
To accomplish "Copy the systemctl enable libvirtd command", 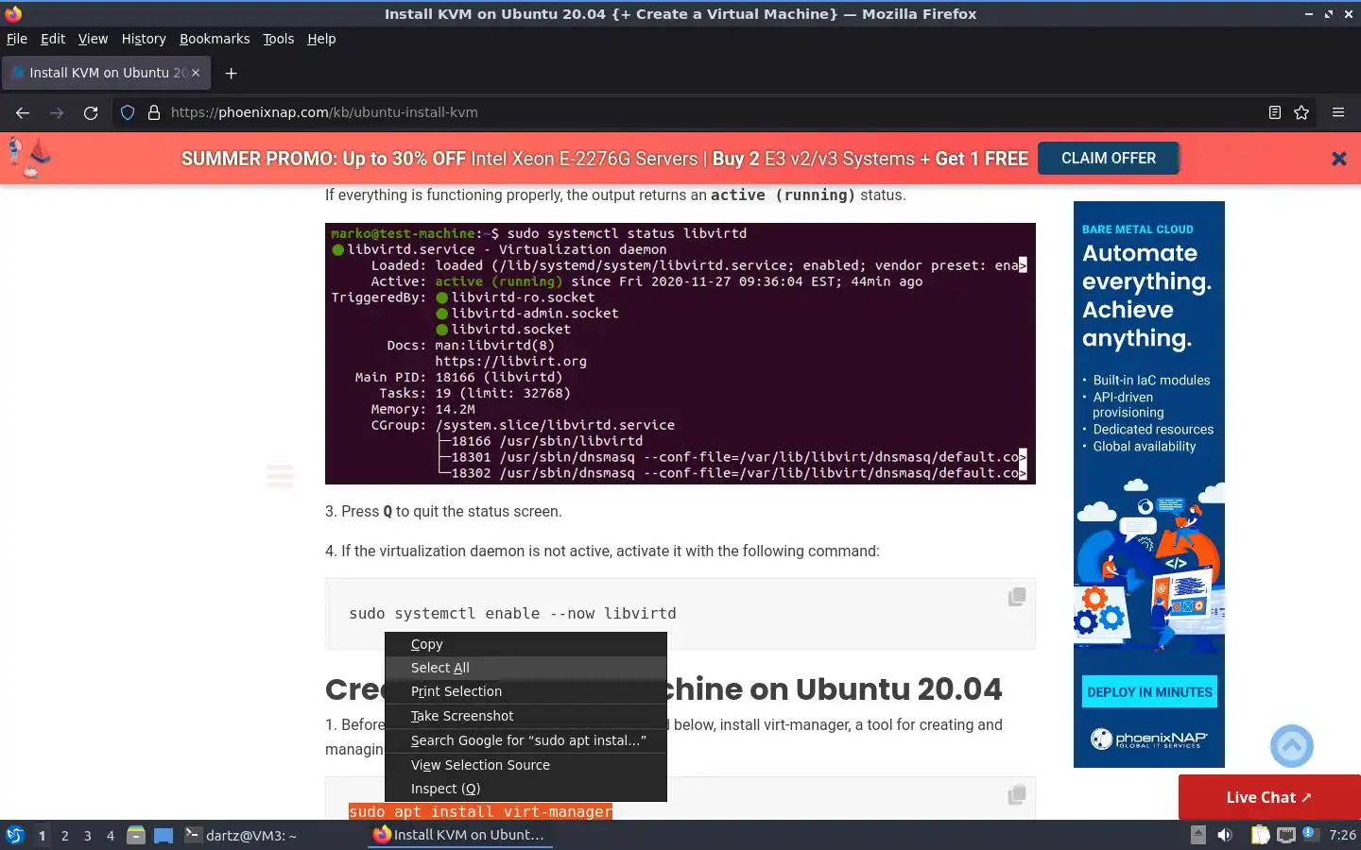I will coord(1017,597).
